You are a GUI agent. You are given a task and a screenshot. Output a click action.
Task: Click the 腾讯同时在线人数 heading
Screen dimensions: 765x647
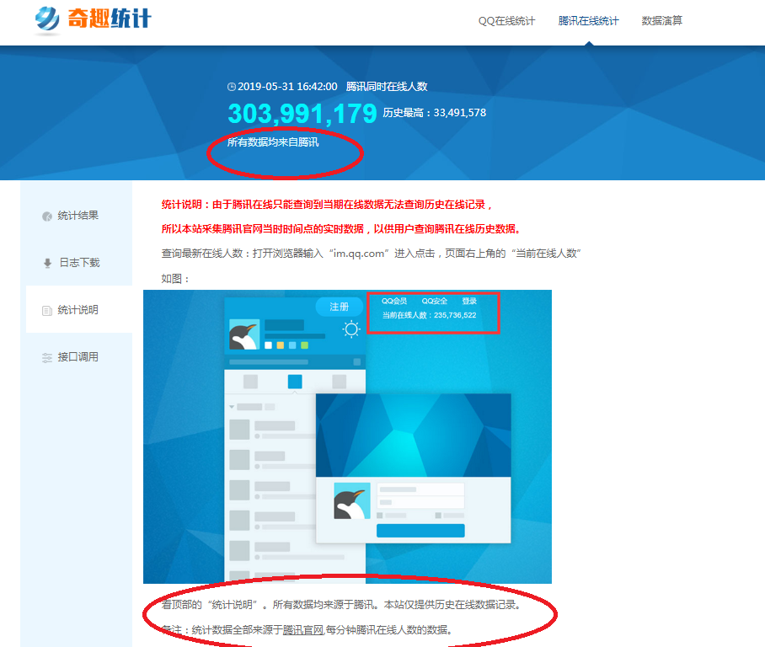pyautogui.click(x=387, y=87)
